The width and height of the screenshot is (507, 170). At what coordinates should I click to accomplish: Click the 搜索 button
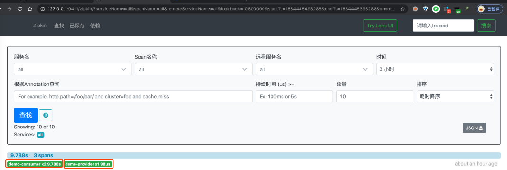(486, 25)
